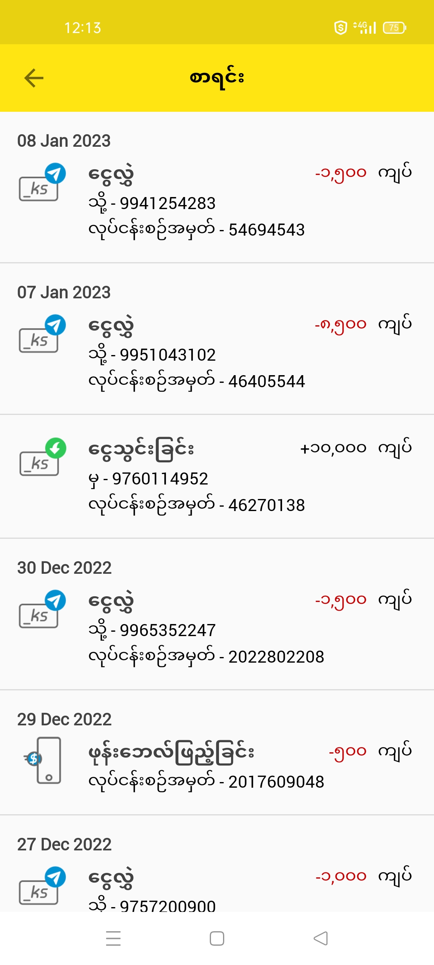Tap transfer icon for 9951043102 entry

[x=42, y=334]
